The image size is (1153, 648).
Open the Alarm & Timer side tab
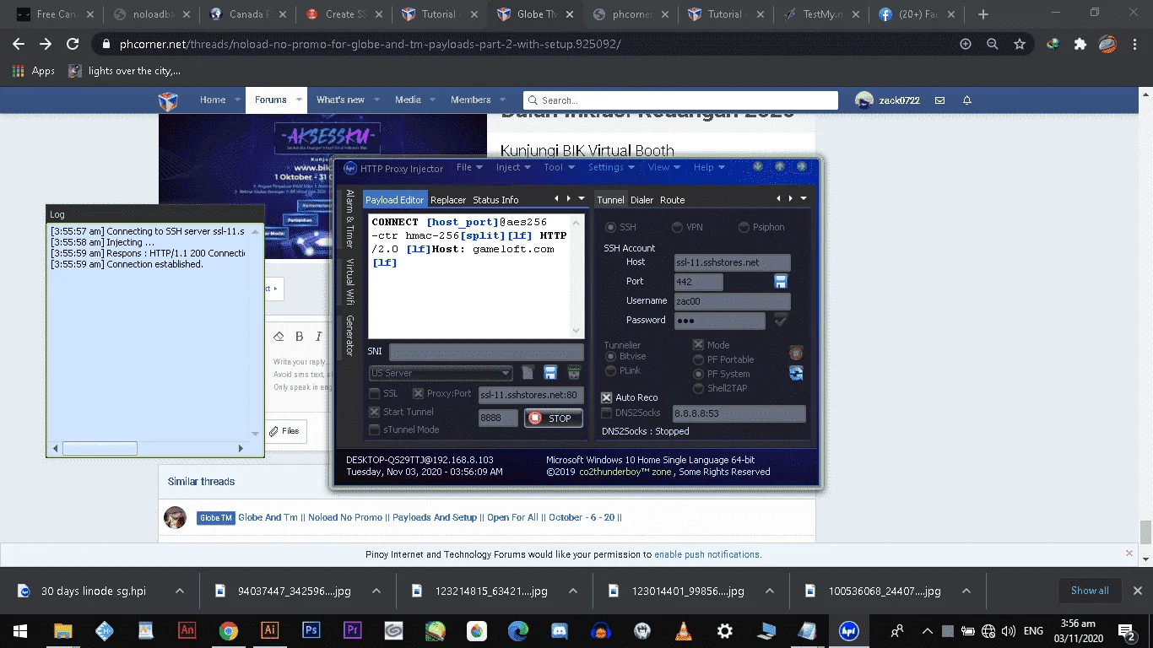click(349, 218)
